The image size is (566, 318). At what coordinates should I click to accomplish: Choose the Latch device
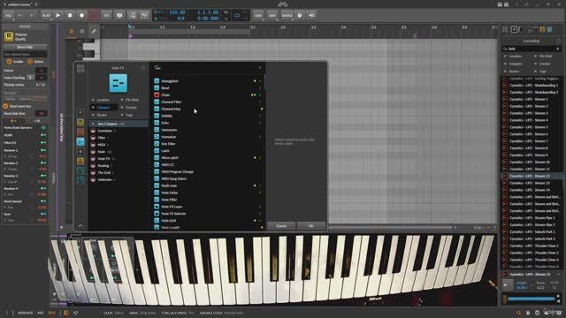point(208,151)
